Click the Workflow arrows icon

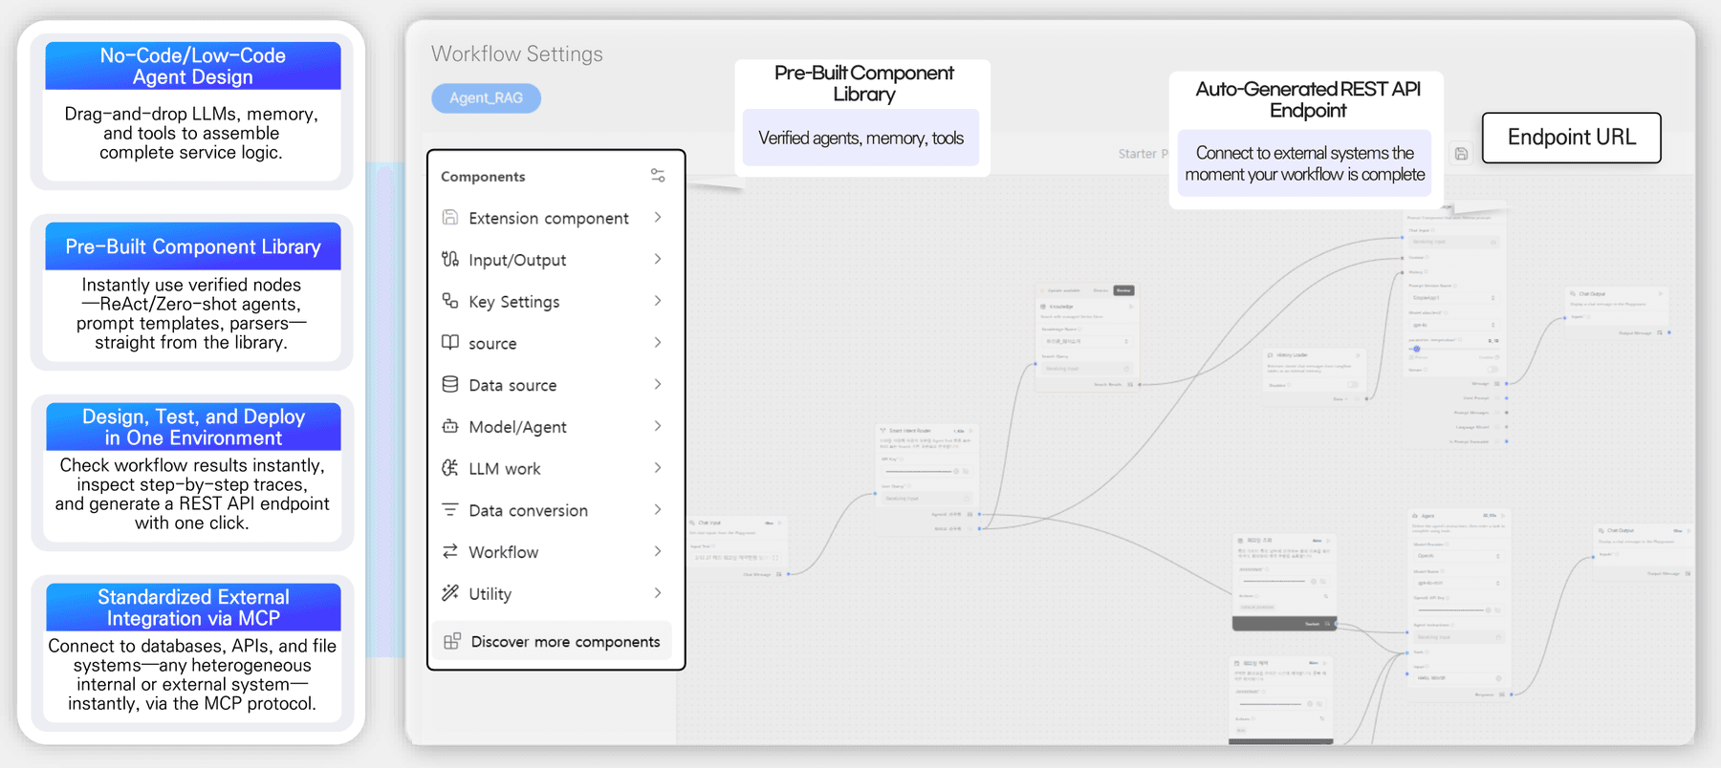pos(450,551)
